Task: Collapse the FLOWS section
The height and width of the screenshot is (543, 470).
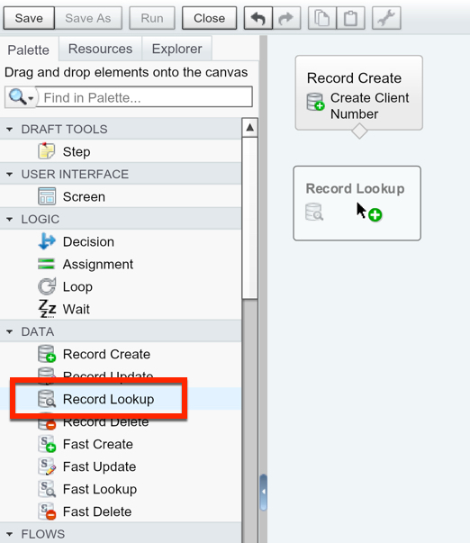Action: 10,534
